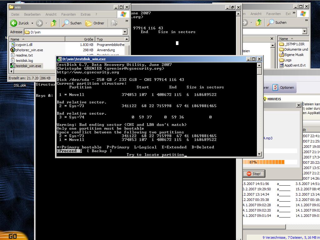Select photorec_win.exe file
Image resolution: width=320 pixels, height=240 pixels.
pos(27,50)
